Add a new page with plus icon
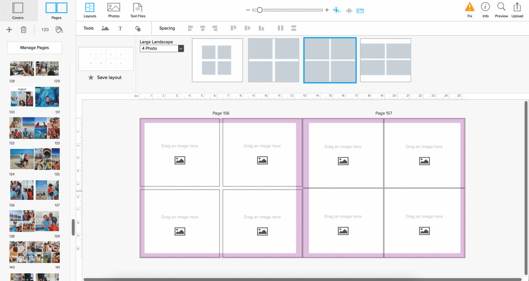 (x=9, y=30)
